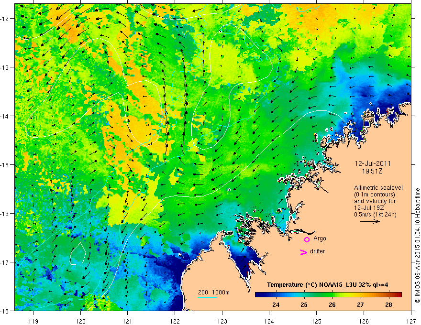This screenshot has width=421, height=325.
Task: Click the '200 1000m' depth contour label
Action: coord(214,292)
